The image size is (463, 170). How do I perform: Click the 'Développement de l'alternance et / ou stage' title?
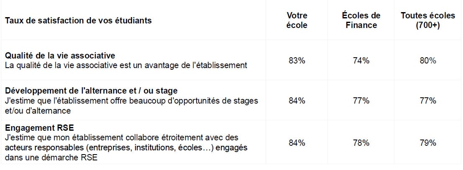click(x=92, y=91)
